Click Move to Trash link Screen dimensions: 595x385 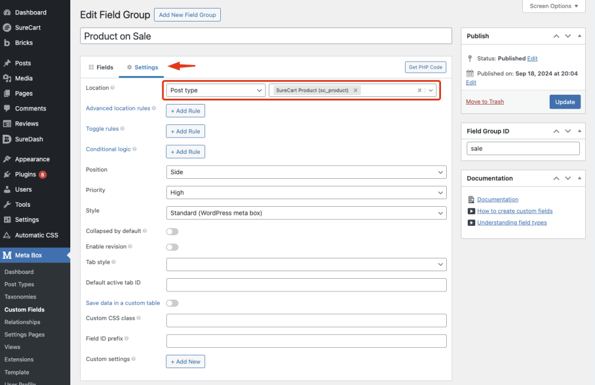[485, 102]
